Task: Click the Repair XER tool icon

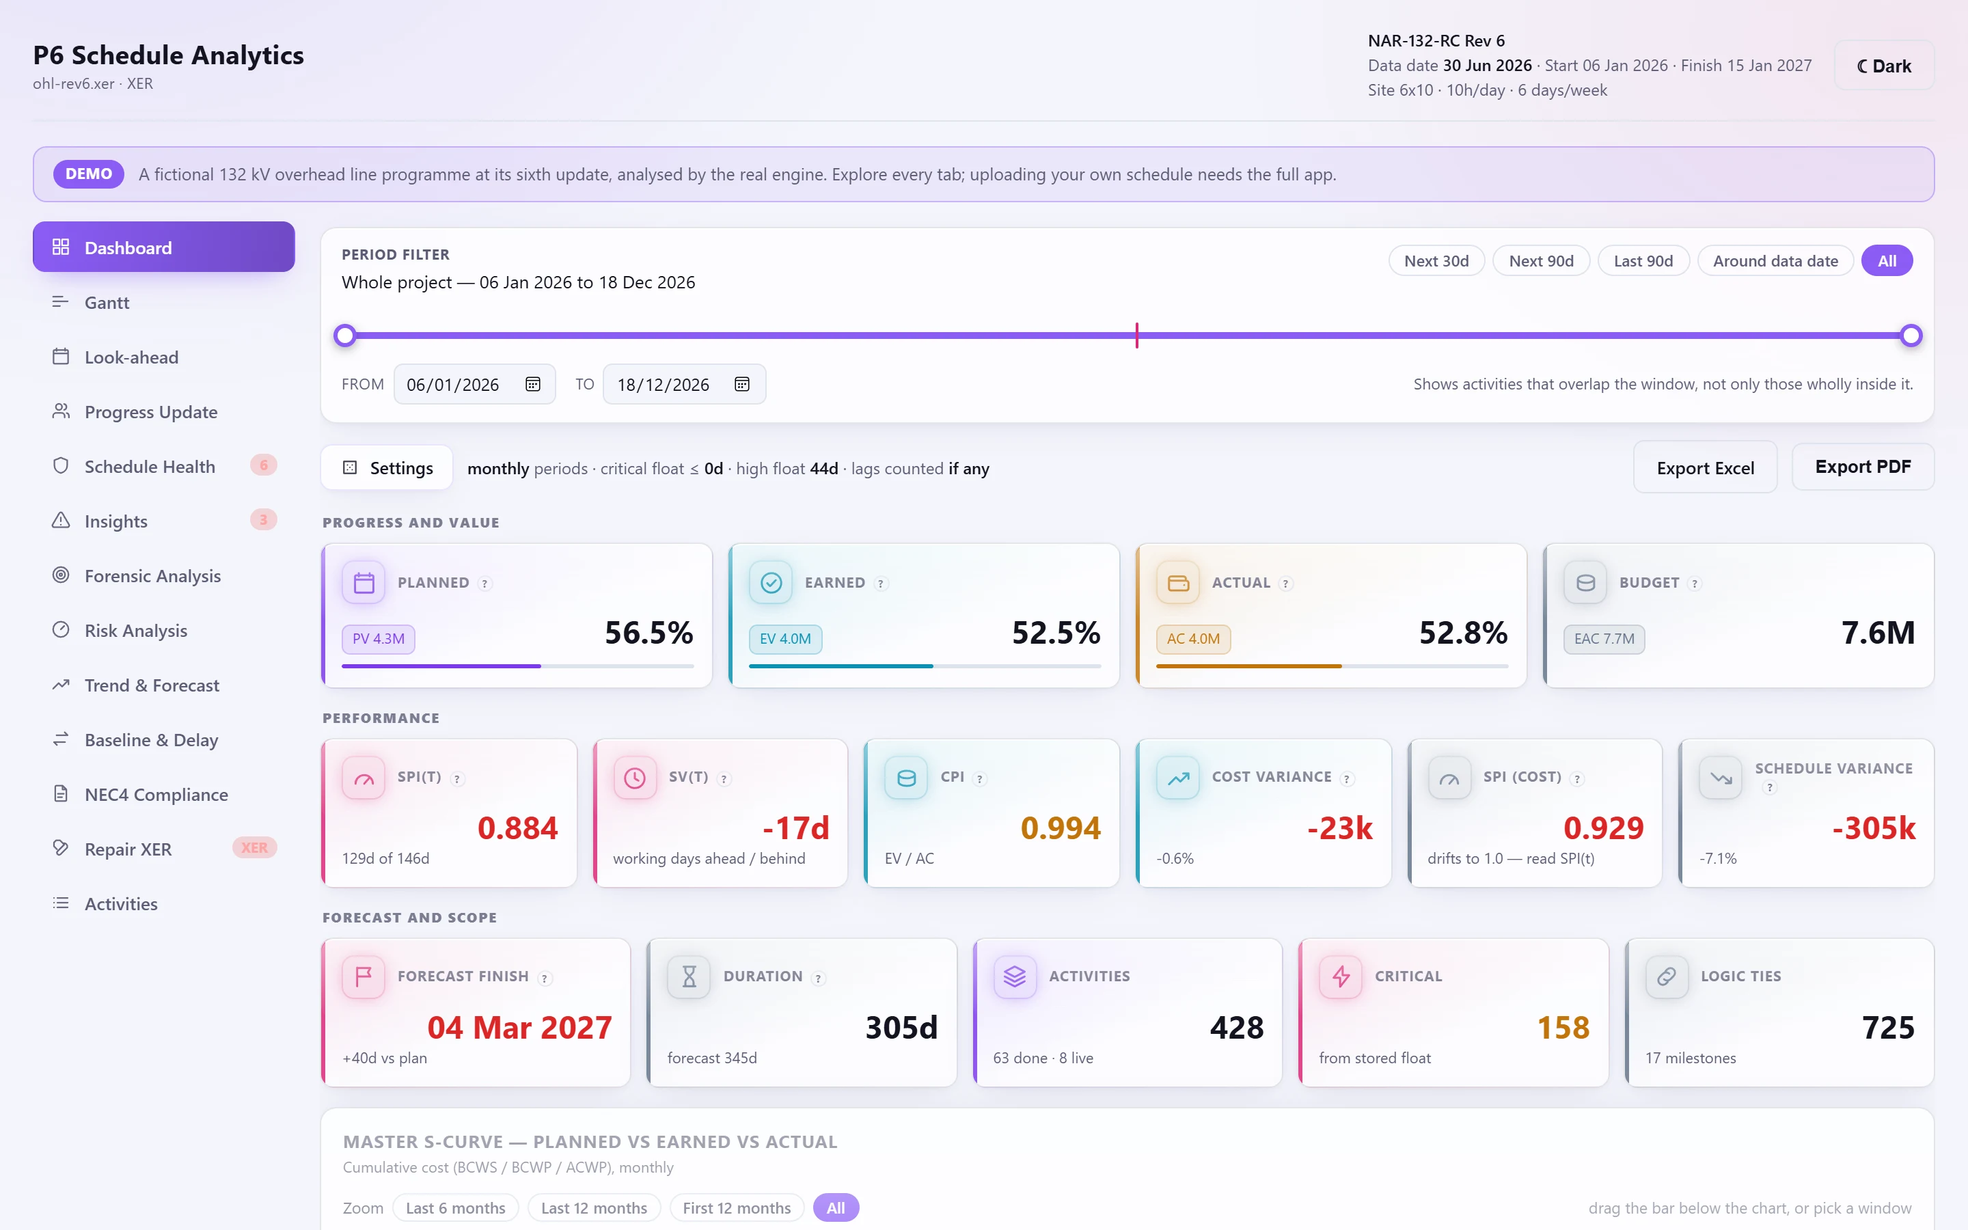Action: click(60, 847)
